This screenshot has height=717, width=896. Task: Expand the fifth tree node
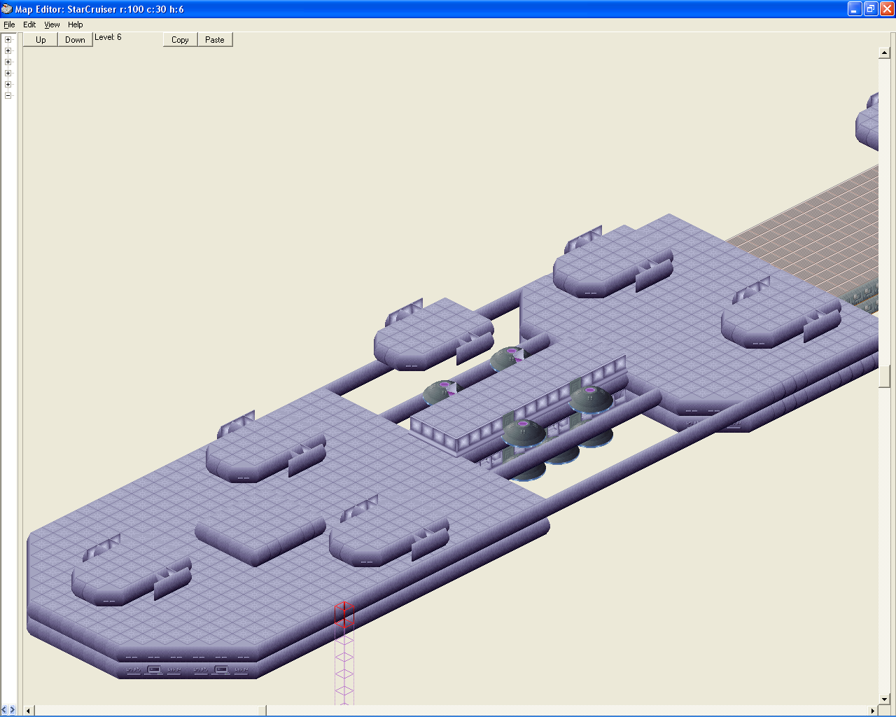coord(8,84)
